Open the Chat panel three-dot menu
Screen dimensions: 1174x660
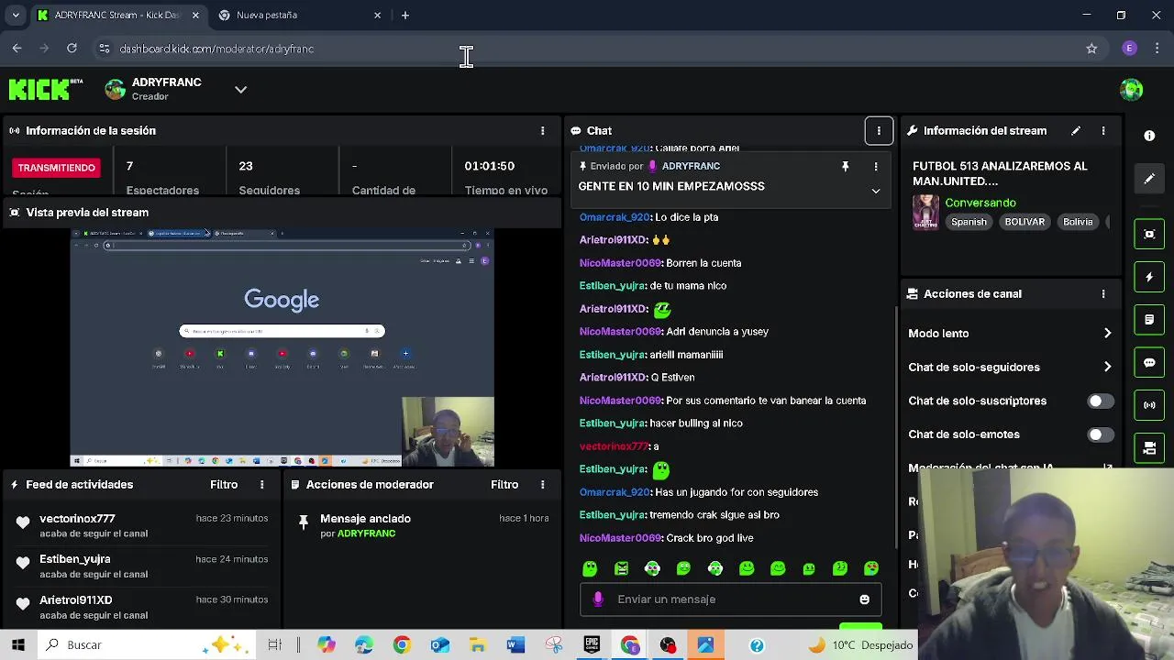pyautogui.click(x=879, y=131)
